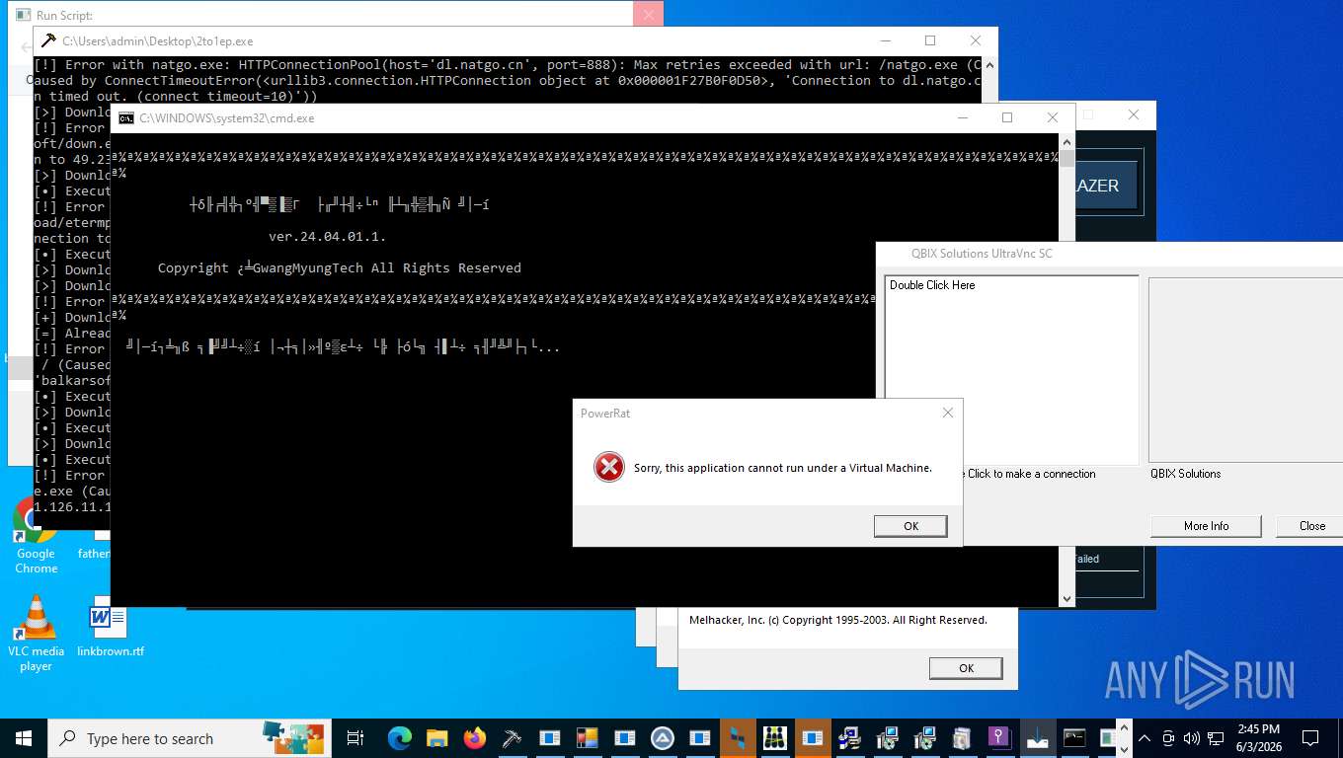Click Close button in QBIX UltraVnc SC window

pos(1311,526)
